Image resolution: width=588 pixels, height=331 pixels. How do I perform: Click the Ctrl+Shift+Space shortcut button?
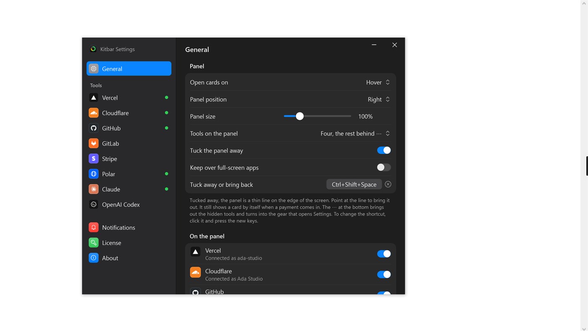click(x=354, y=184)
